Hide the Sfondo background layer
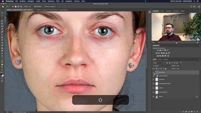Image resolution: width=201 pixels, height=113 pixels. (x=154, y=97)
